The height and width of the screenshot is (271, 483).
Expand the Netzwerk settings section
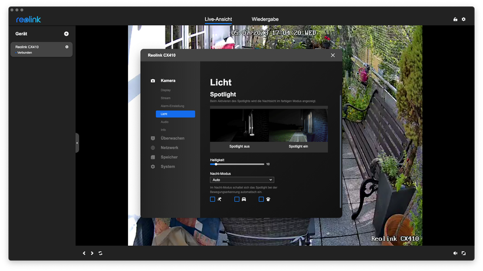click(x=169, y=148)
